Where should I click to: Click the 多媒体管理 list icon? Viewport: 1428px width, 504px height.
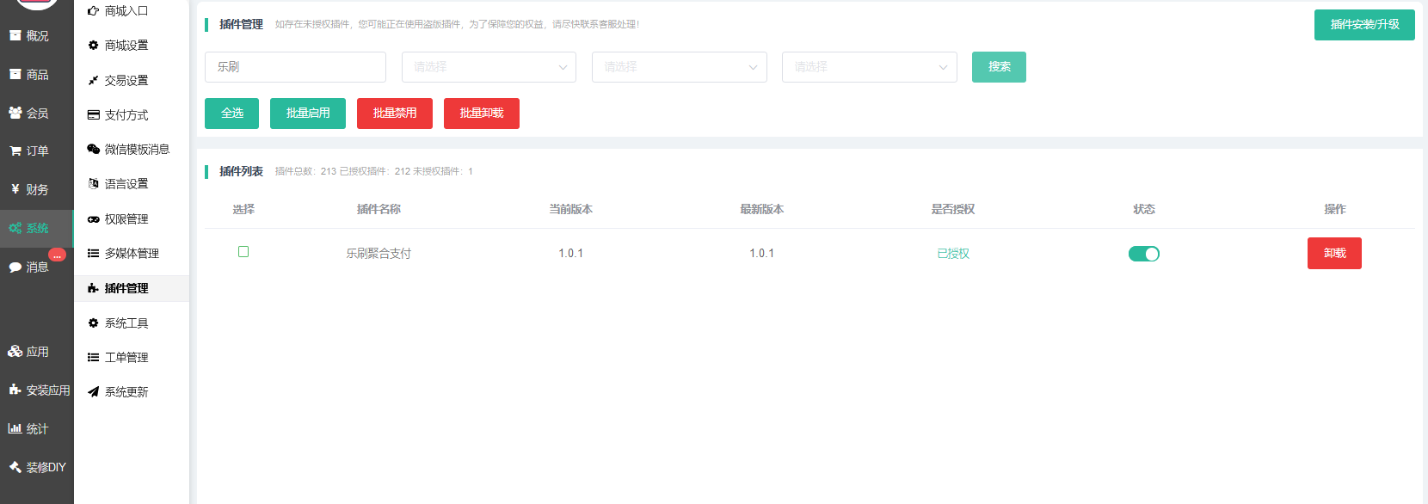click(x=93, y=254)
